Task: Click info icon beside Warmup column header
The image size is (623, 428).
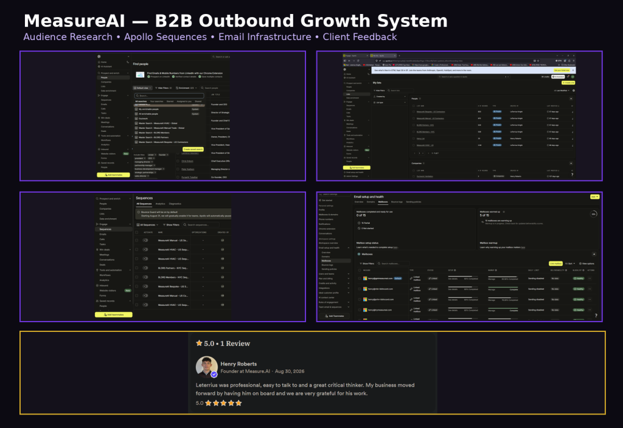Action: [496, 271]
